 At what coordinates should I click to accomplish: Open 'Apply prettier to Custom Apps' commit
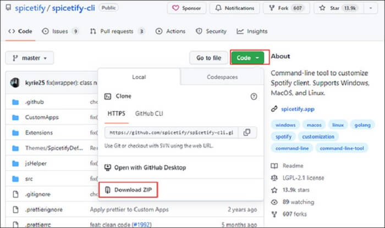coord(129,210)
